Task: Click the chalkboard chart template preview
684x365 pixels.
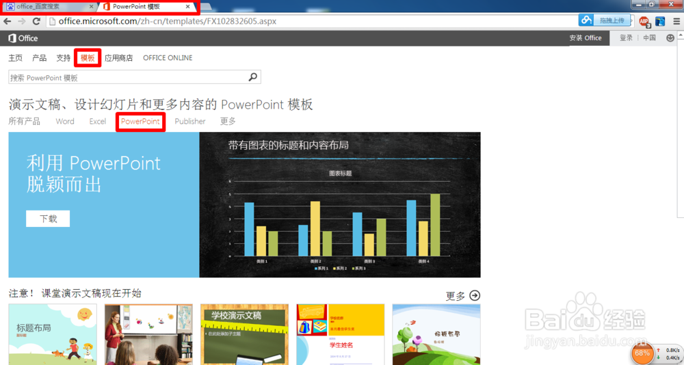Action: coord(340,204)
